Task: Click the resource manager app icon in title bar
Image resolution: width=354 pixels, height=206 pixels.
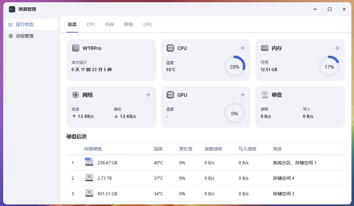Action: coord(12,9)
